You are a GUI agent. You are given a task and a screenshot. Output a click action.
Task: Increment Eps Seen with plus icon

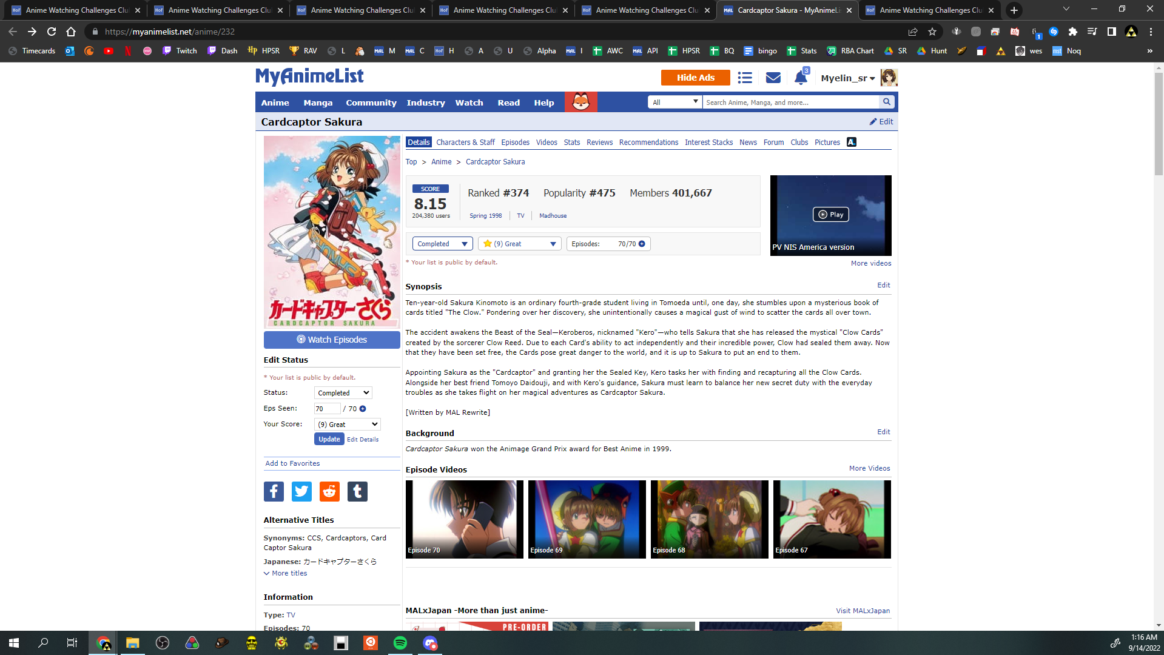pyautogui.click(x=363, y=409)
